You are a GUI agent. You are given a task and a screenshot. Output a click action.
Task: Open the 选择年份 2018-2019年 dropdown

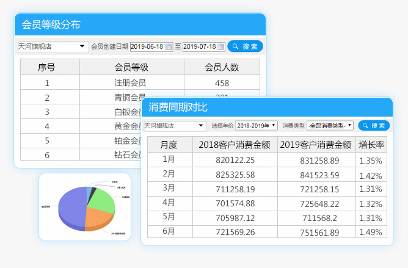tap(257, 126)
